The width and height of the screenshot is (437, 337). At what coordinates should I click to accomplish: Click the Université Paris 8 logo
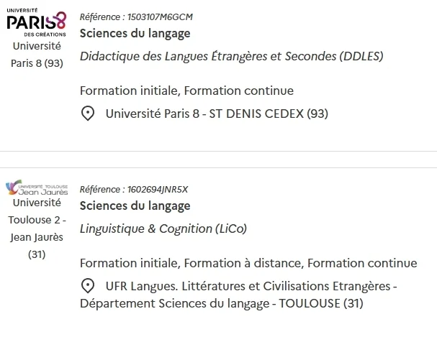[x=37, y=23]
